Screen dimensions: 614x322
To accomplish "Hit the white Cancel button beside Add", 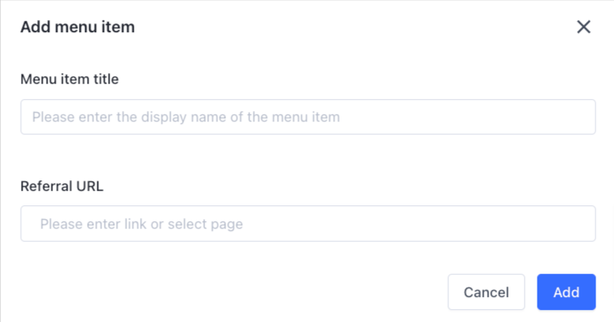I will 486,292.
